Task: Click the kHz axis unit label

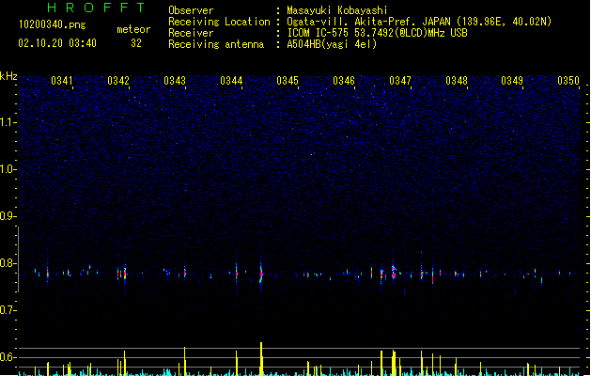Action: click(8, 76)
